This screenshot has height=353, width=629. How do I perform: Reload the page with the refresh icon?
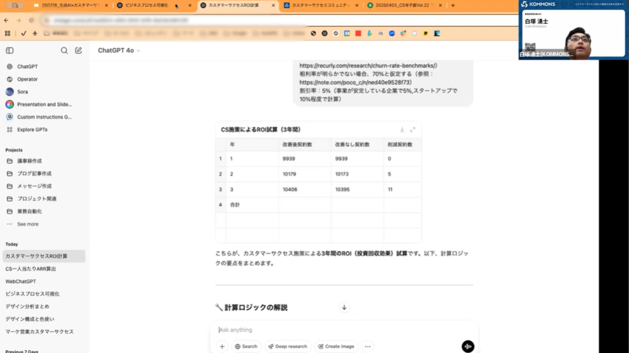pos(31,20)
